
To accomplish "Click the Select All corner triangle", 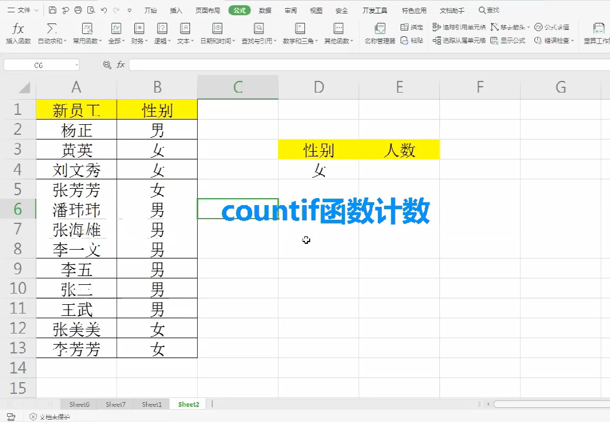I will coord(24,87).
